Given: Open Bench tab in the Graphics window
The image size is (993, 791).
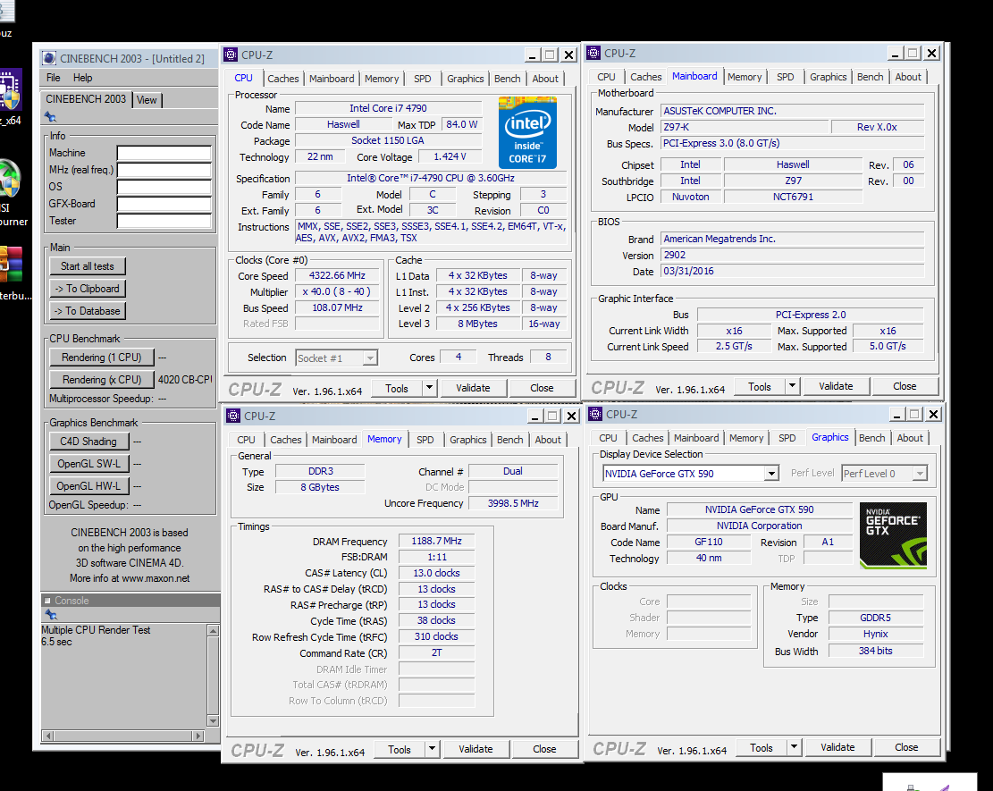Looking at the screenshot, I should tap(872, 438).
